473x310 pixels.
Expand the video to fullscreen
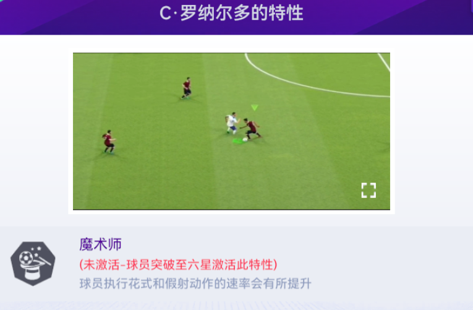coord(369,190)
